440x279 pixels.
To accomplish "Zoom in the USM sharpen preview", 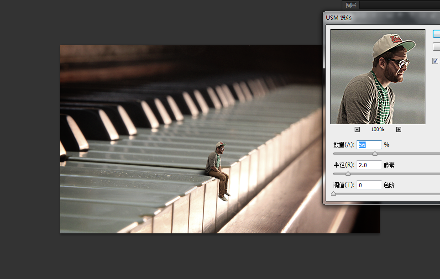I will click(398, 129).
